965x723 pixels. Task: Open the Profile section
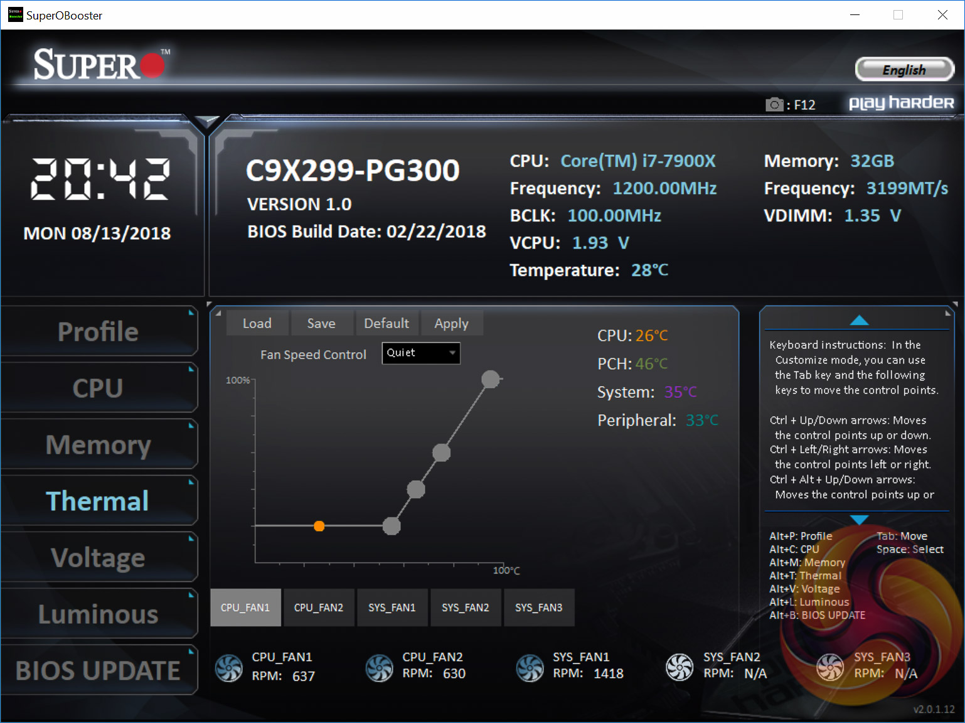(x=99, y=331)
